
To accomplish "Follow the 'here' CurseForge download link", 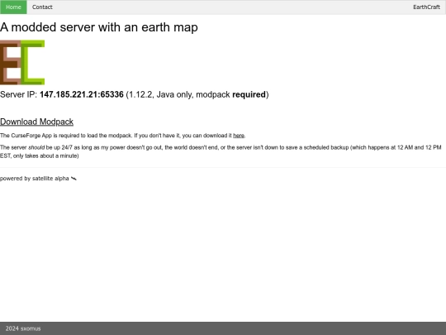I will [239, 136].
